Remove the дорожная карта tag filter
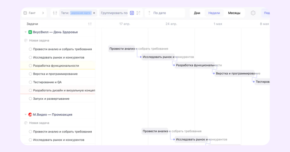The image size is (290, 152). (x=94, y=13)
